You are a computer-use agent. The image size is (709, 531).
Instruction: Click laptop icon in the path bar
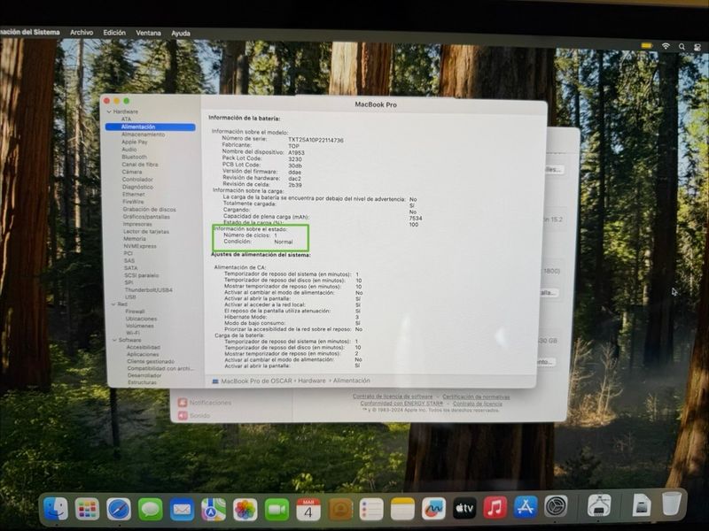[215, 381]
